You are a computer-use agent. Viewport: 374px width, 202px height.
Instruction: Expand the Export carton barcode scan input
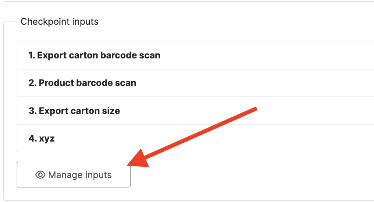[94, 55]
